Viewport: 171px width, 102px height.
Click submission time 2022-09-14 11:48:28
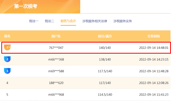[x=154, y=71]
